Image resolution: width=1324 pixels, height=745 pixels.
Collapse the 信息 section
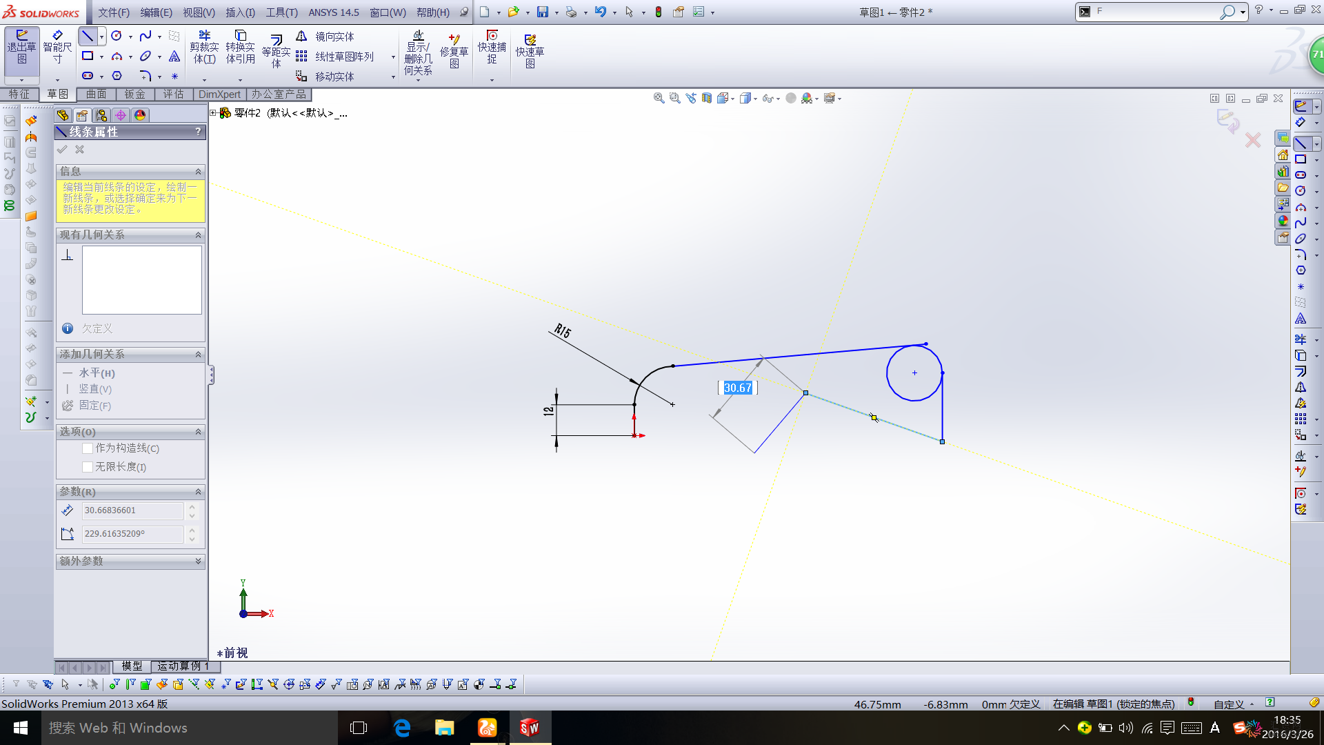(x=199, y=171)
